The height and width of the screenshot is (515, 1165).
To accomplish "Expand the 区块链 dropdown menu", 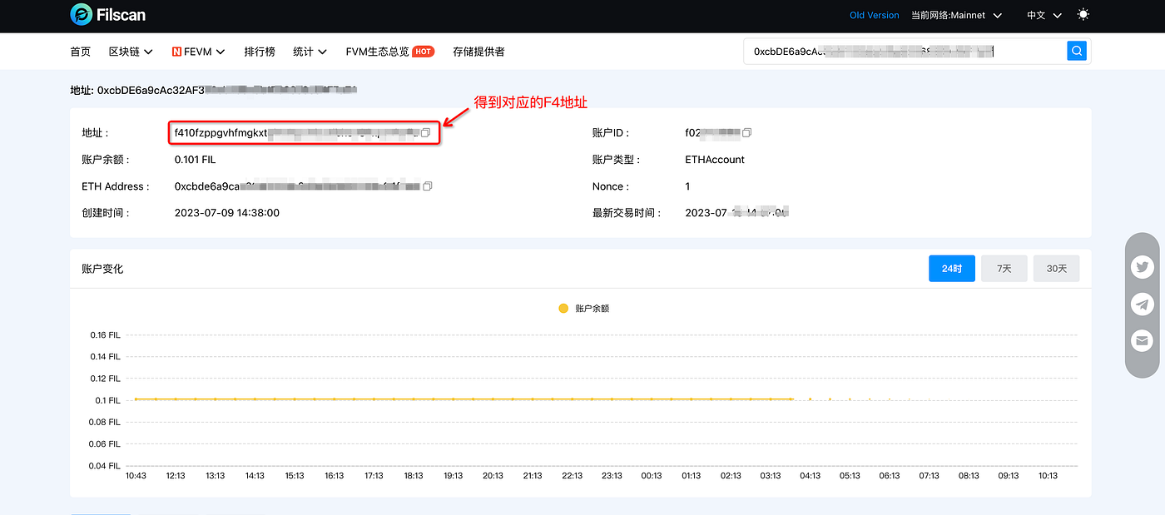I will (131, 52).
